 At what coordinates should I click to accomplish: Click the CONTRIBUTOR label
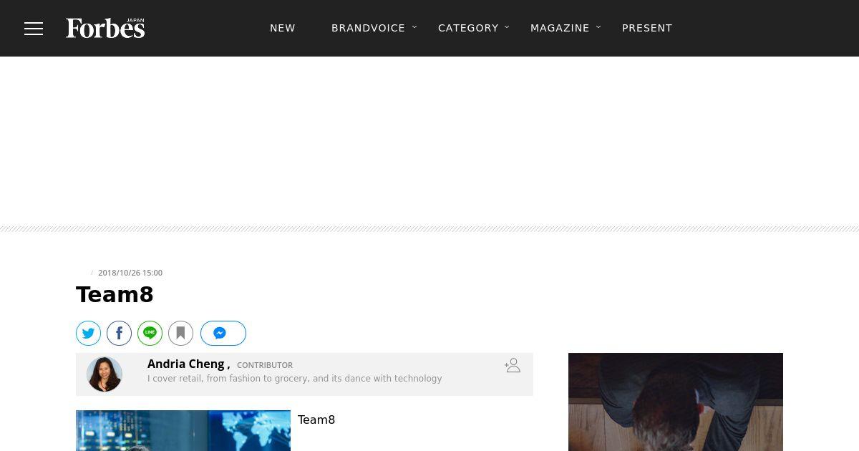click(x=265, y=365)
